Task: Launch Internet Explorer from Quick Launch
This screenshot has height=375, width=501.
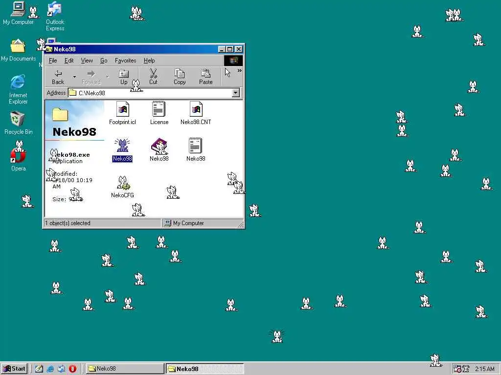Action: [50, 369]
